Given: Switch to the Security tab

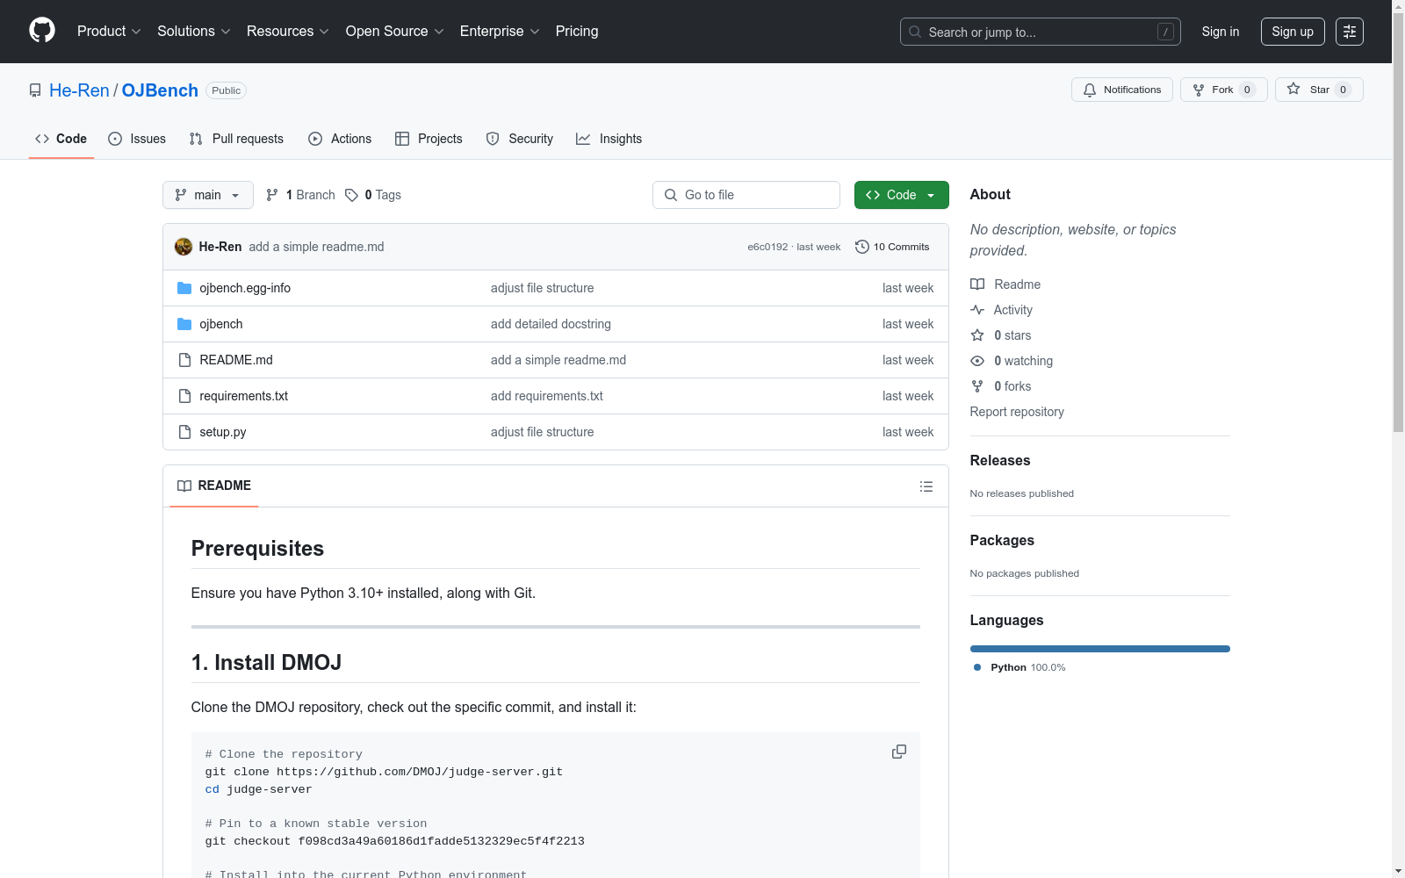Looking at the screenshot, I should coord(520,139).
